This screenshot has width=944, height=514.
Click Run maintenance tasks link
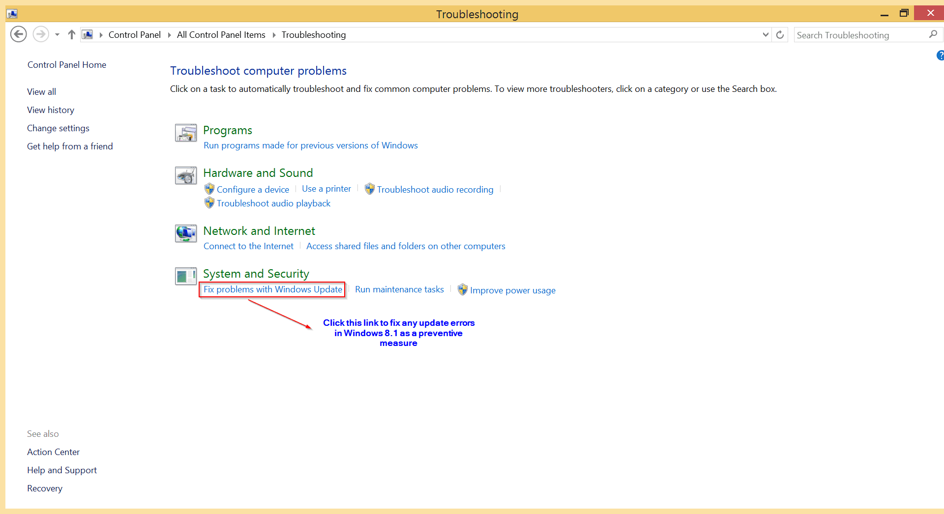pos(399,289)
